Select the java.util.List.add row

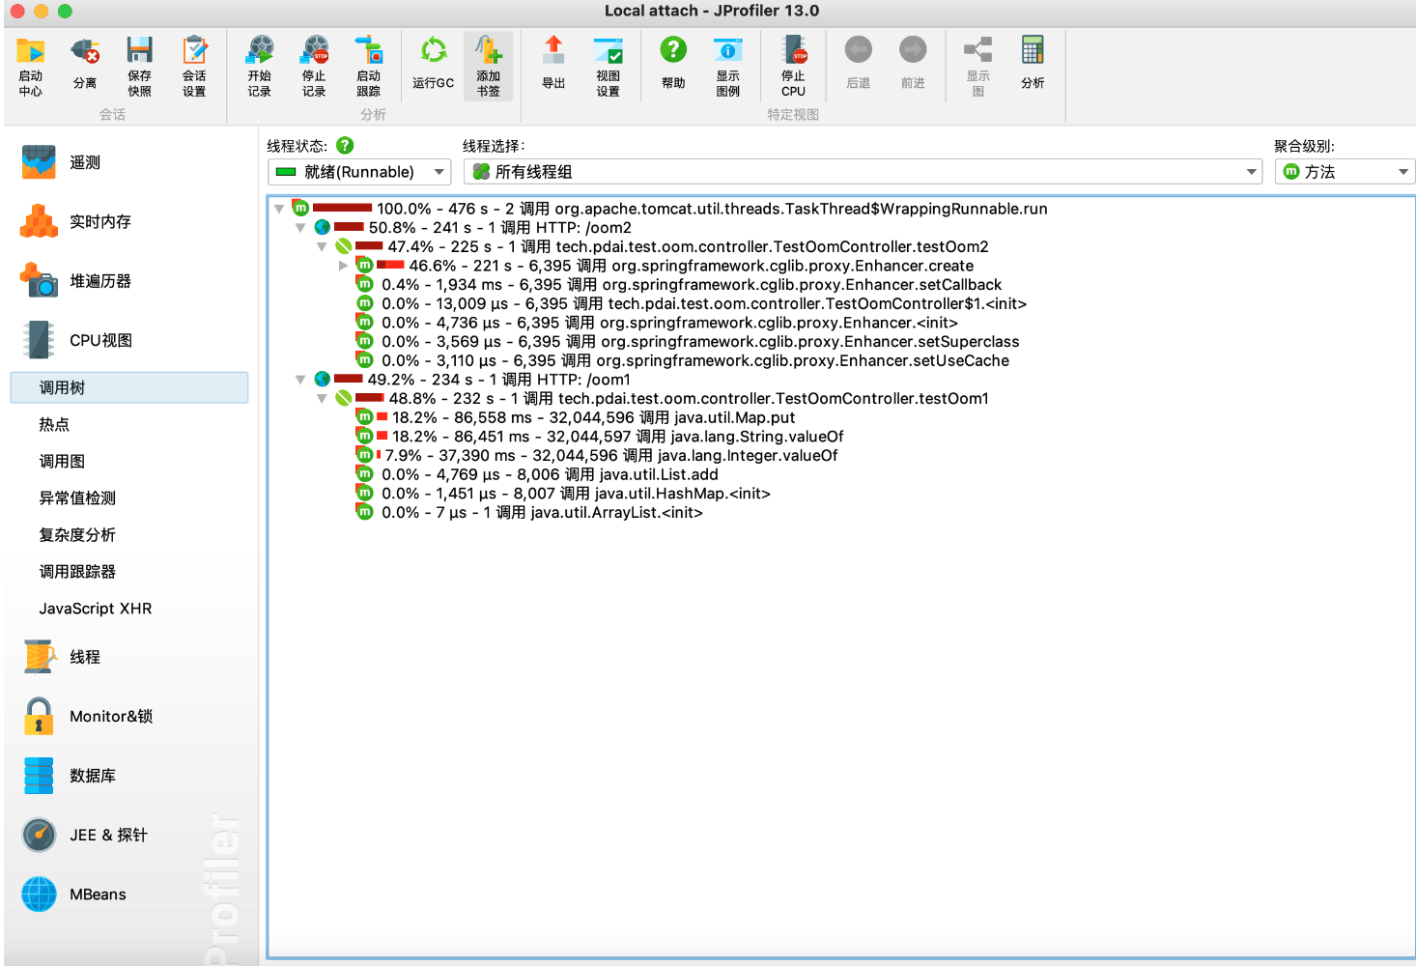[x=538, y=474]
